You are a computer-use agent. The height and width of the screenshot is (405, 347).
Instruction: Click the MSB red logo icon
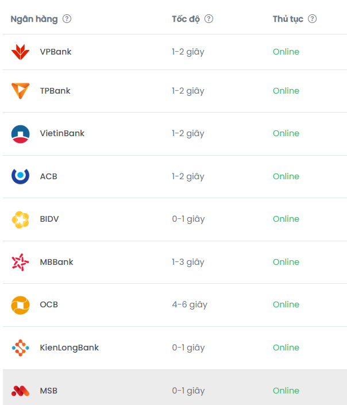(20, 391)
